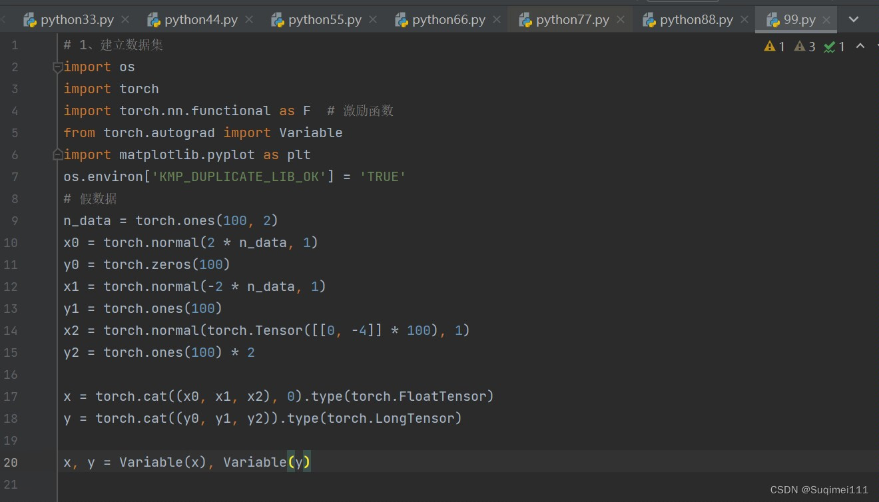Click python file icon on python88.py tab
Viewport: 879px width, 502px height.
[649, 20]
